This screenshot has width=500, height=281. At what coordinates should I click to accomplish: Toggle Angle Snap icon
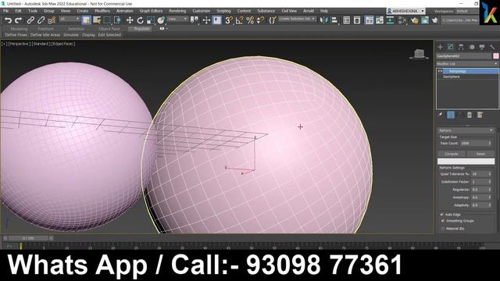coord(239,20)
